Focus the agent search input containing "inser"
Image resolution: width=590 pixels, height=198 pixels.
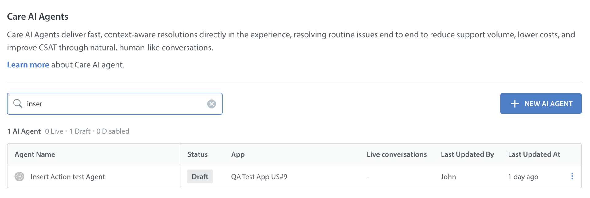[114, 104]
